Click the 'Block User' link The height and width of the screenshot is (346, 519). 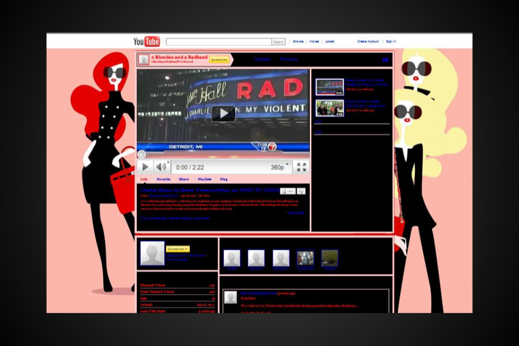coord(198,255)
